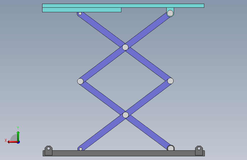The image size is (247, 160).
Task: Click the Y label on the axis triad
Action: pyautogui.click(x=18, y=128)
